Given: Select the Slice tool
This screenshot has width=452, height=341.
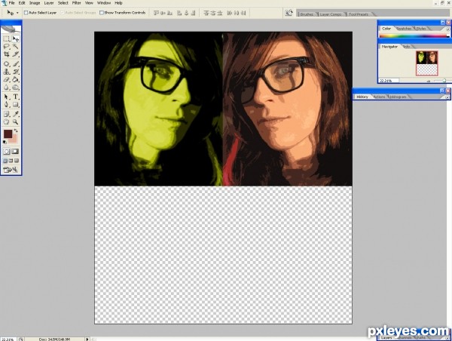Looking at the screenshot, I should click(16, 54).
